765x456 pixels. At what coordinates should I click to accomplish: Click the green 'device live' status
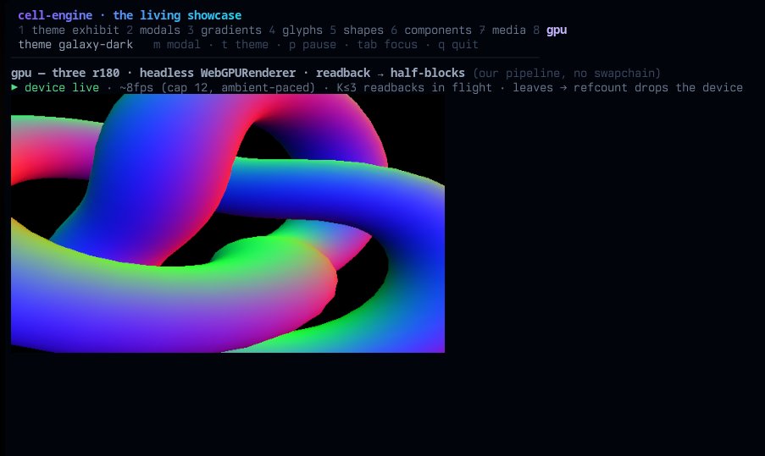click(62, 88)
